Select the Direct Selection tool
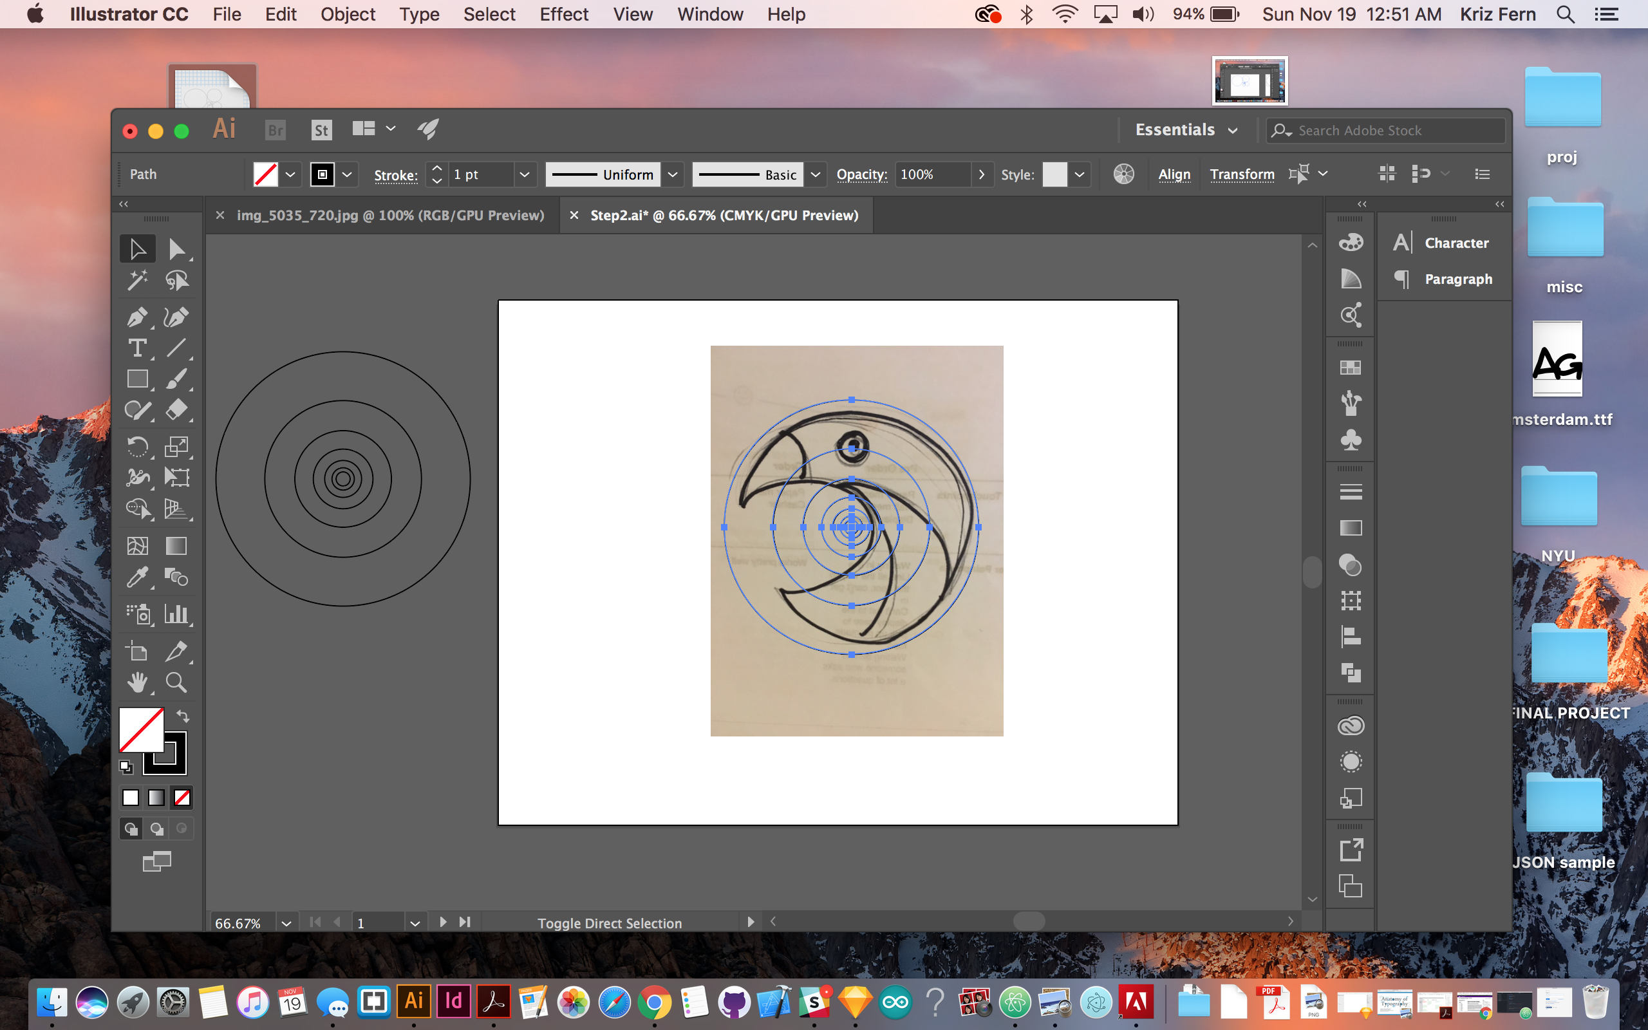The width and height of the screenshot is (1648, 1030). click(176, 249)
